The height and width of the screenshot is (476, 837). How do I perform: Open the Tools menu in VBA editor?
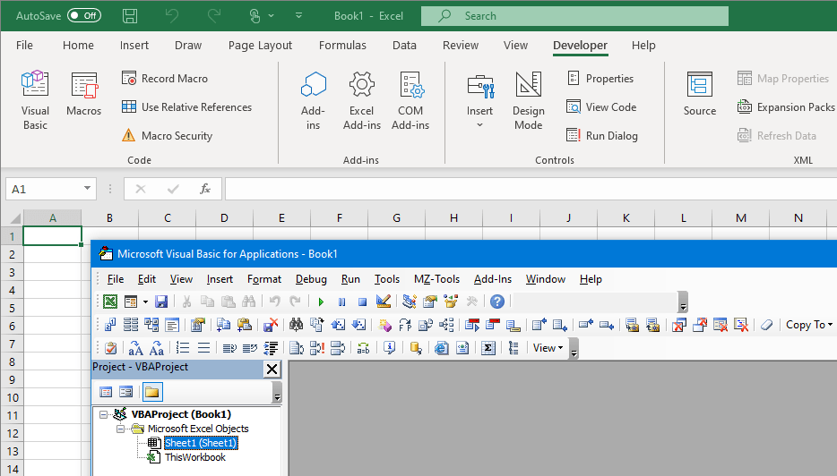(386, 279)
